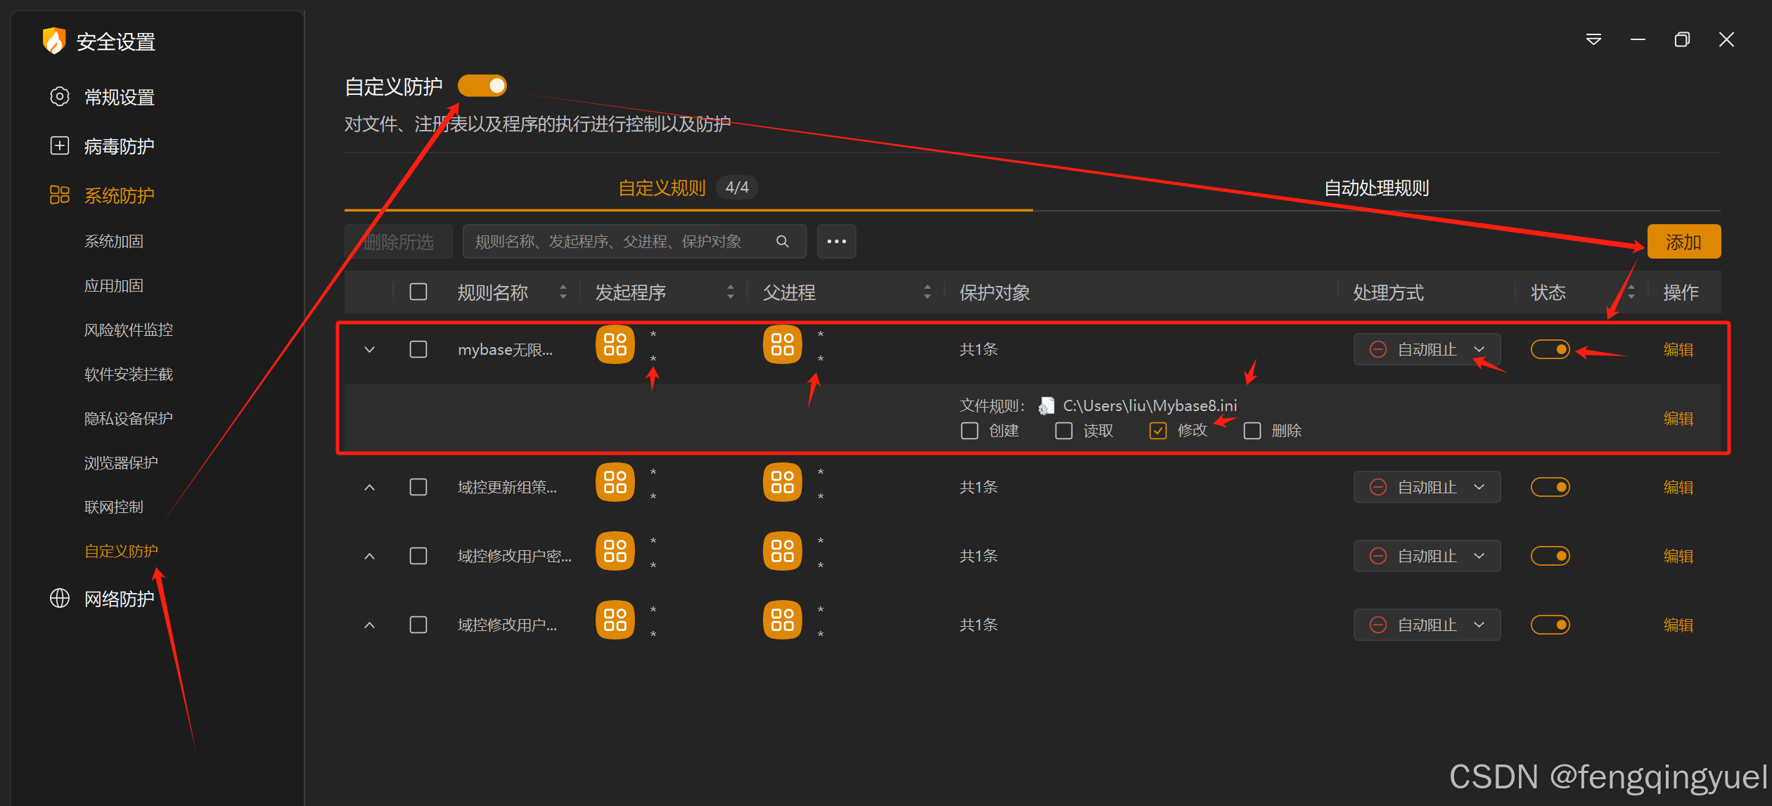1772x806 pixels.
Task: Expand the 域控更新组策 rule row
Action: 369,487
